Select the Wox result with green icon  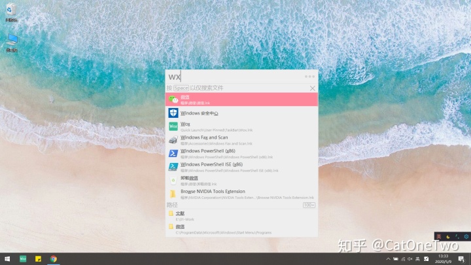[x=241, y=126]
